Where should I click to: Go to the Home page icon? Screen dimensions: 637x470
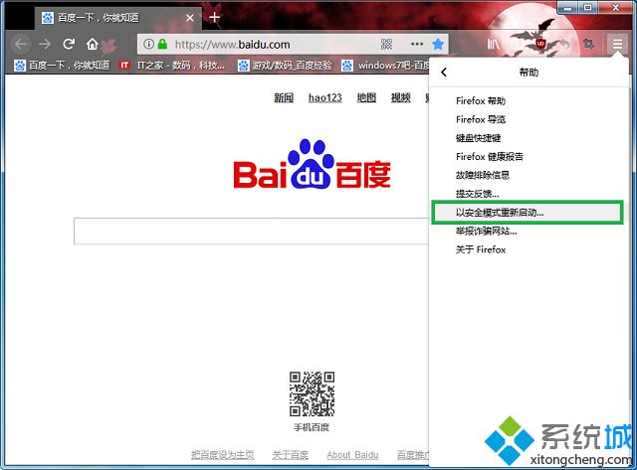(x=93, y=44)
